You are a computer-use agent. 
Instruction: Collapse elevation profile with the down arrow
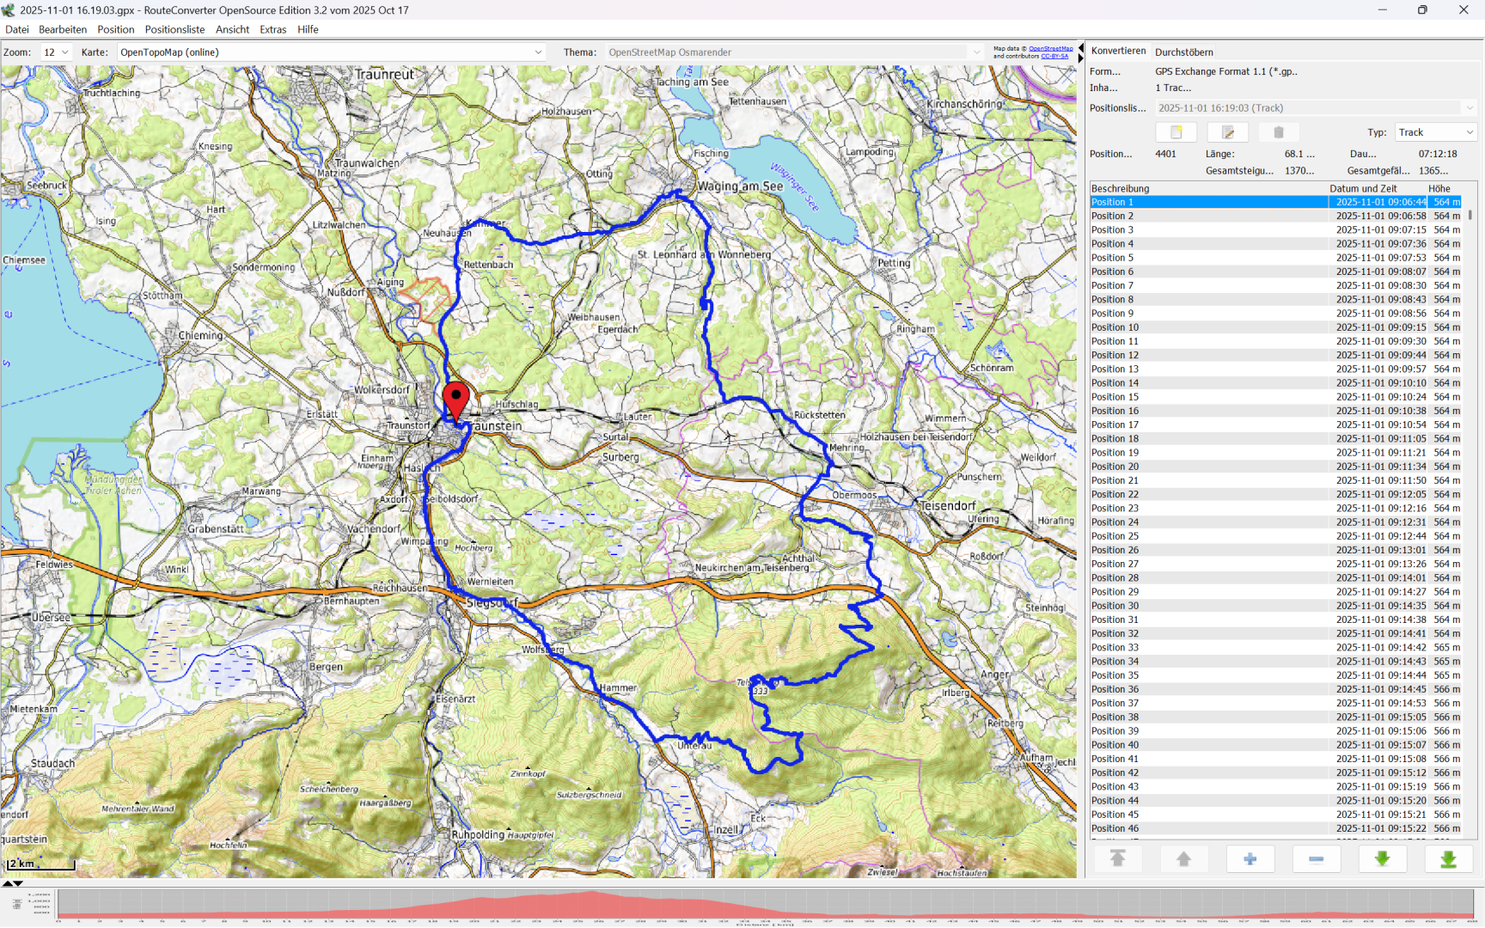point(18,883)
